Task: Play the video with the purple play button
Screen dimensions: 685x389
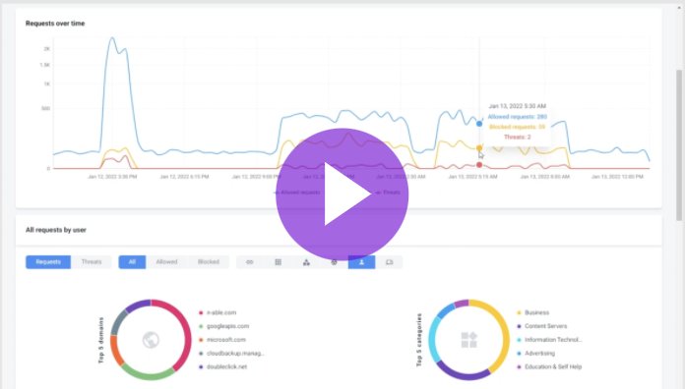Action: click(342, 194)
